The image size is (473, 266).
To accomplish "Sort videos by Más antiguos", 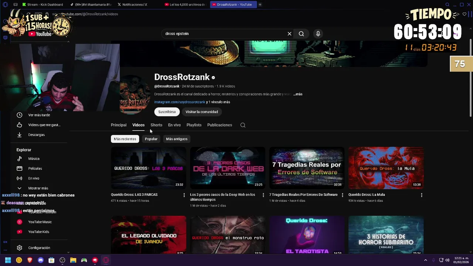I will (x=177, y=139).
